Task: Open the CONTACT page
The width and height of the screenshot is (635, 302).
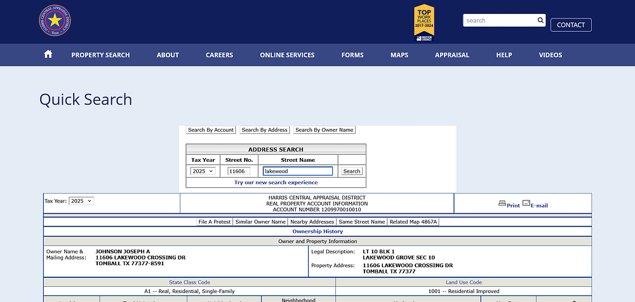Action: [571, 25]
